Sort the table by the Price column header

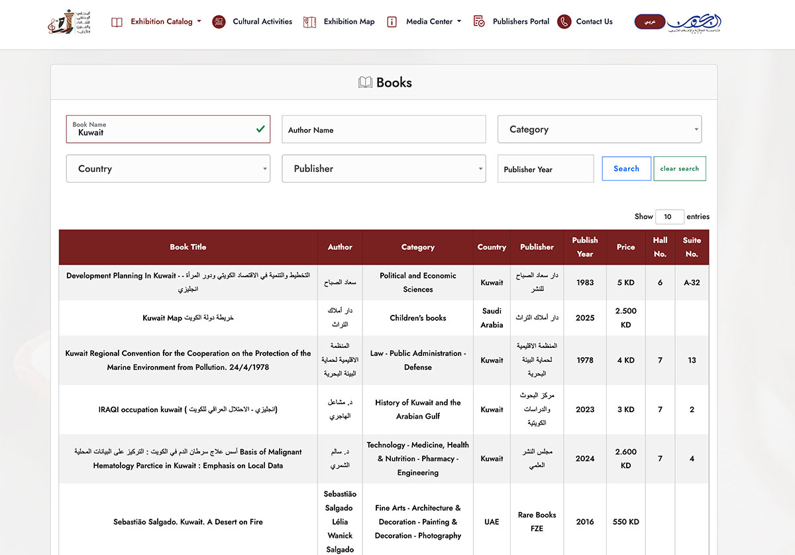[x=625, y=247]
